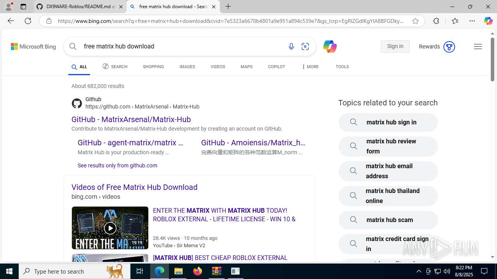Open GitHub - agent-matrix/matrix link

(130, 143)
